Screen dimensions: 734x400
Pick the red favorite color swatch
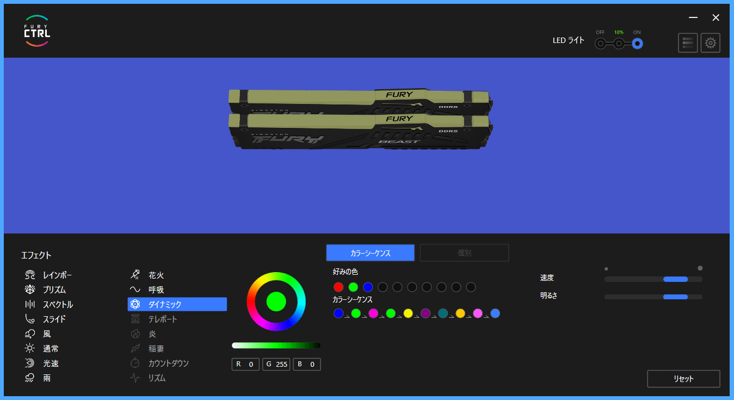338,287
